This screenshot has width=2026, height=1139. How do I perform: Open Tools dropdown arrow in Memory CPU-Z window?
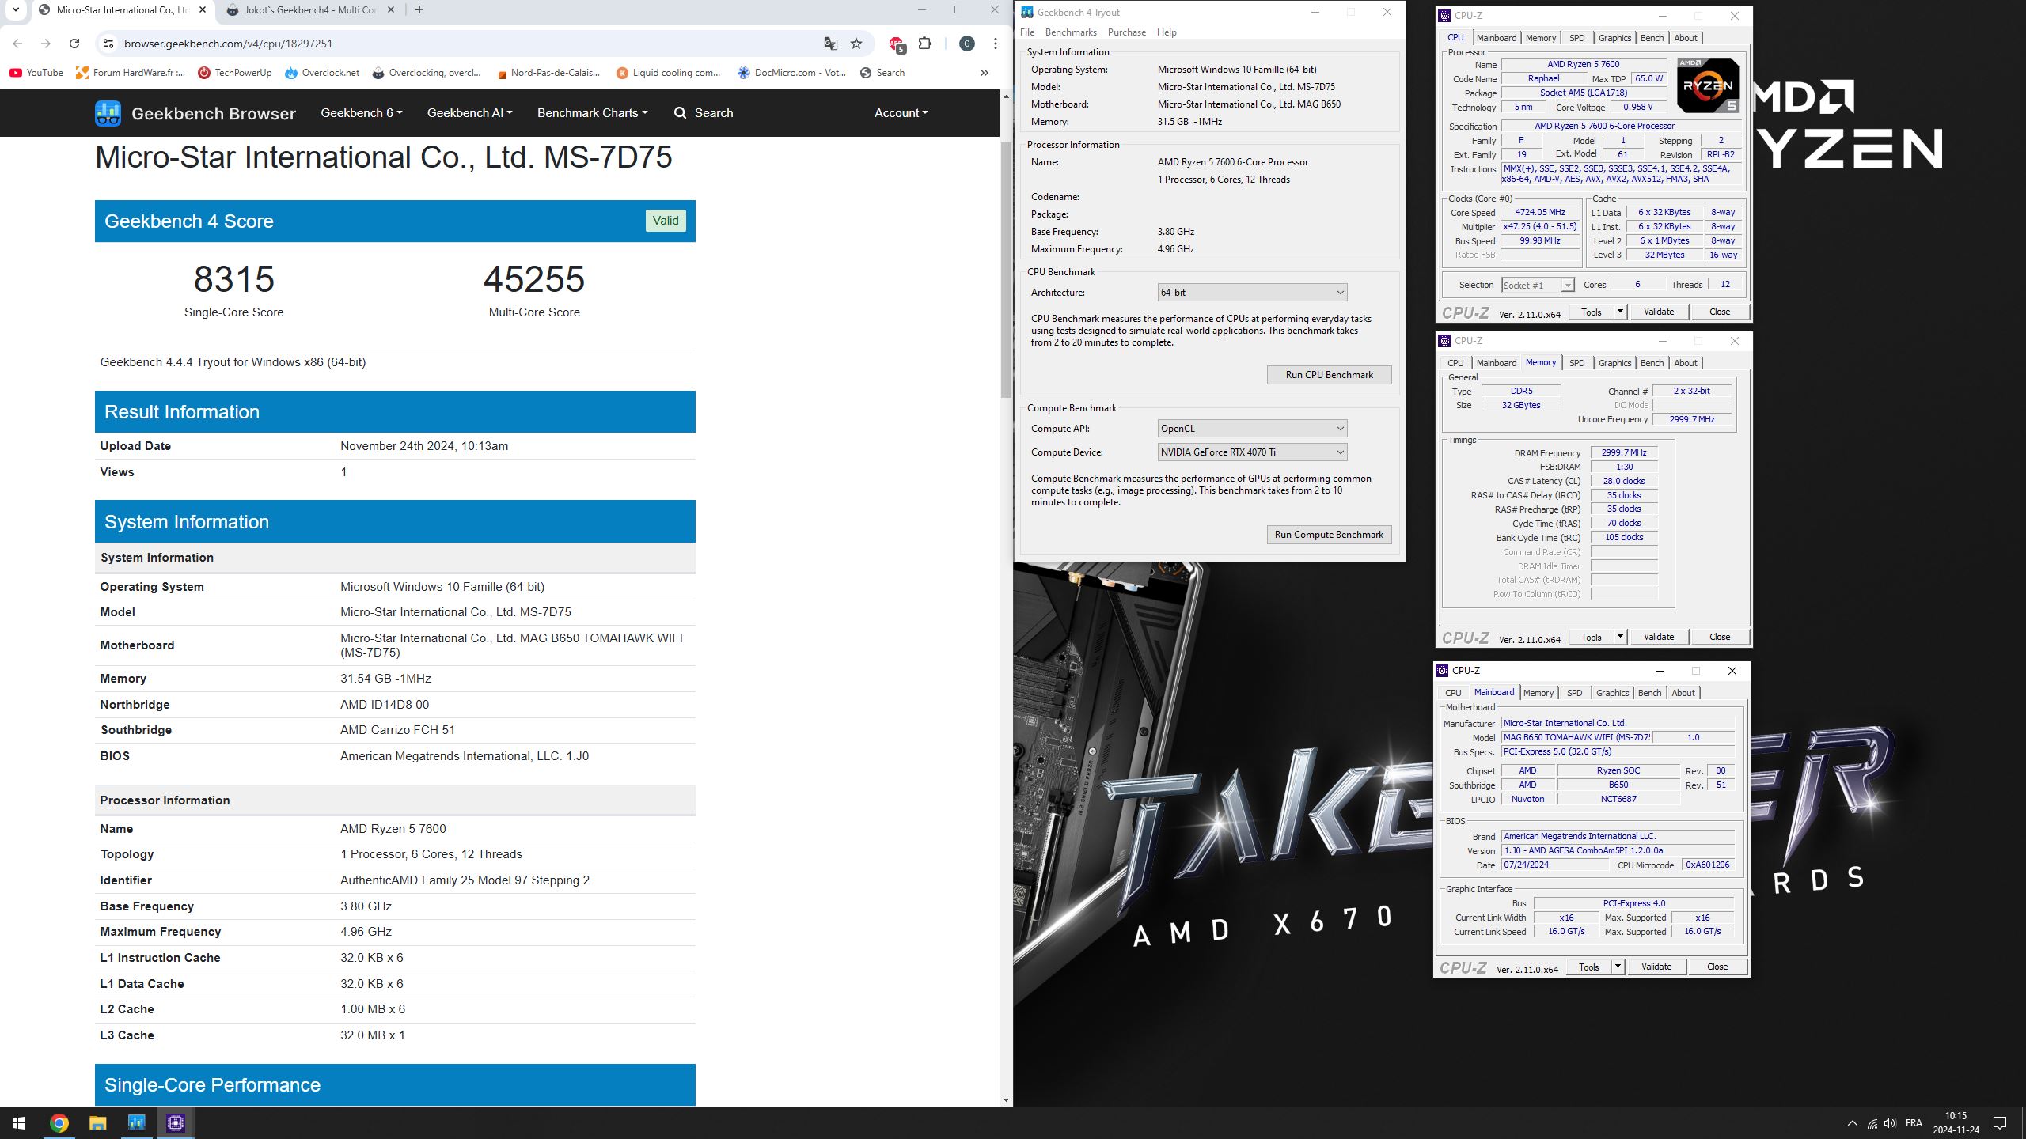tap(1620, 637)
